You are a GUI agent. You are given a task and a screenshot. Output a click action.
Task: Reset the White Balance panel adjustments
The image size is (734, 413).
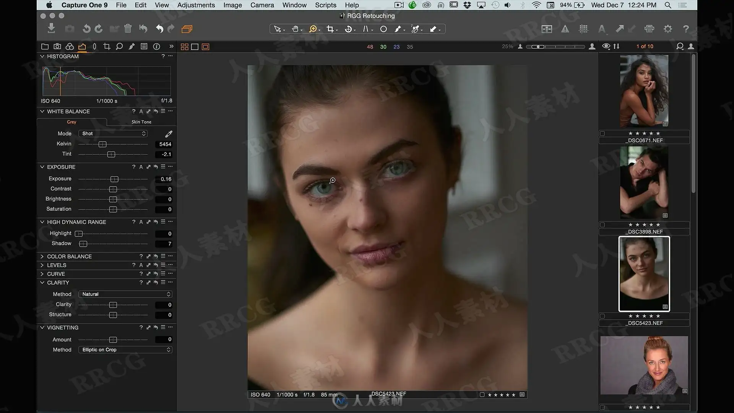coord(156,111)
